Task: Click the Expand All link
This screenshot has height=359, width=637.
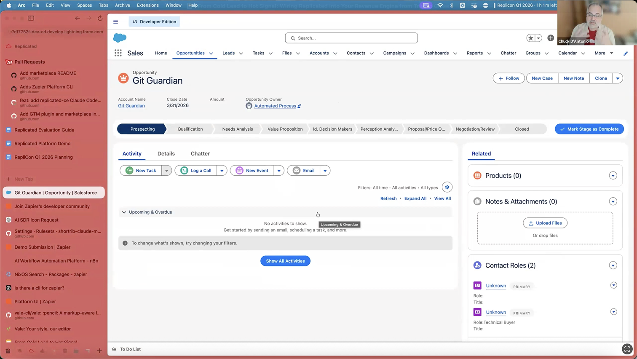Action: tap(415, 198)
